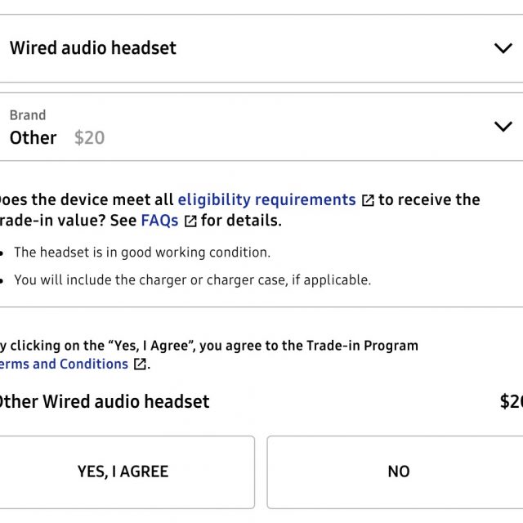The image size is (523, 523).
Task: Click the small 'Brand' field label
Action: pyautogui.click(x=28, y=115)
